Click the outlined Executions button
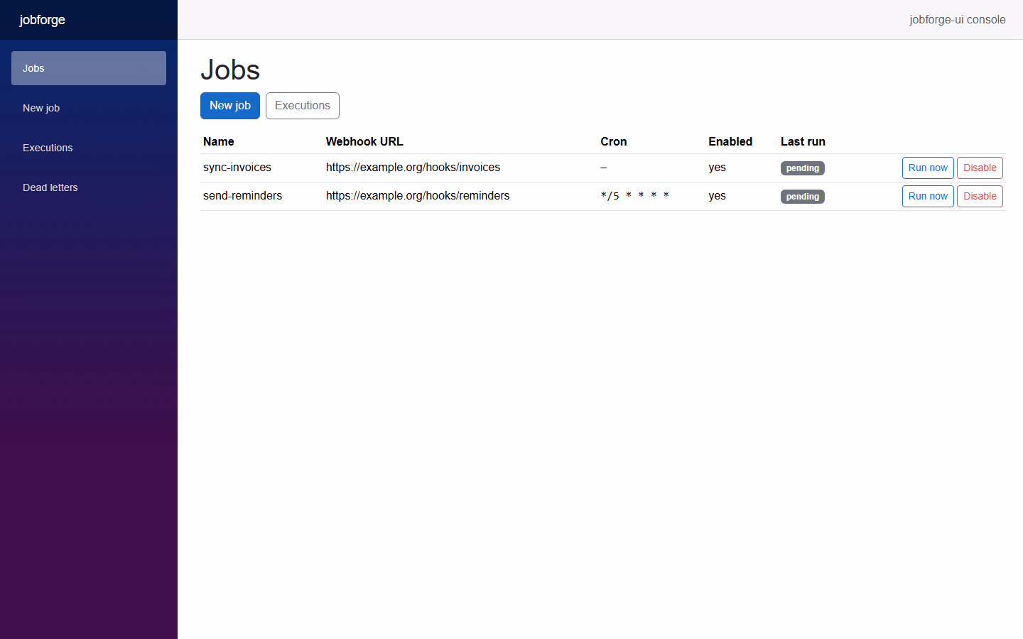This screenshot has height=639, width=1023. point(303,106)
